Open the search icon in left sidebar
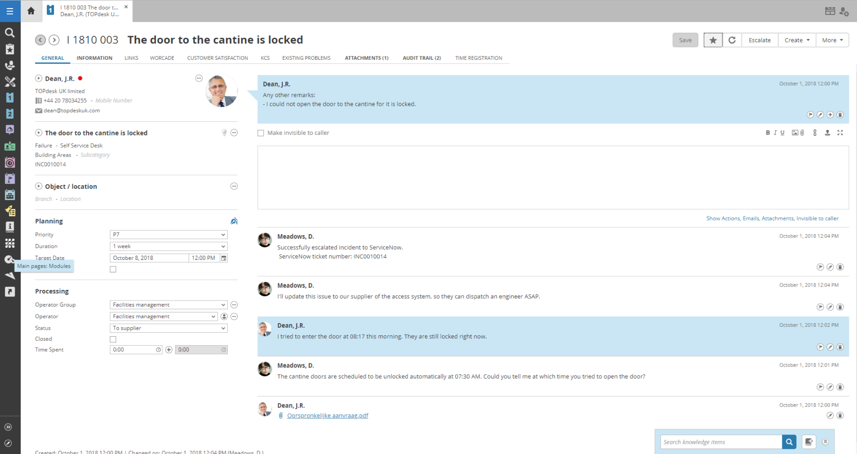The width and height of the screenshot is (857, 454). tap(10, 33)
